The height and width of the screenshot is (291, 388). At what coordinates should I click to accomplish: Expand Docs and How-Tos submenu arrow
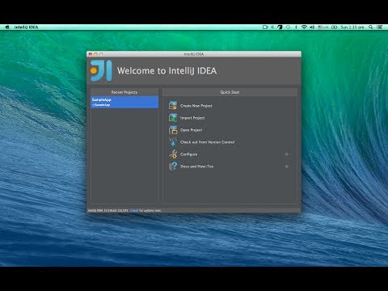coord(287,167)
